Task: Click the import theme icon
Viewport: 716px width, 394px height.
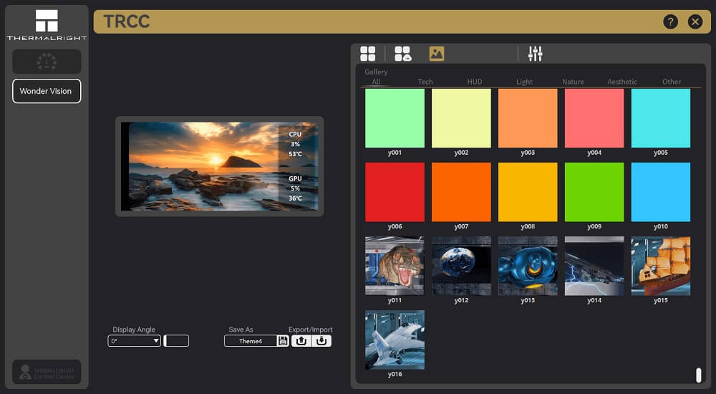Action: [x=322, y=341]
